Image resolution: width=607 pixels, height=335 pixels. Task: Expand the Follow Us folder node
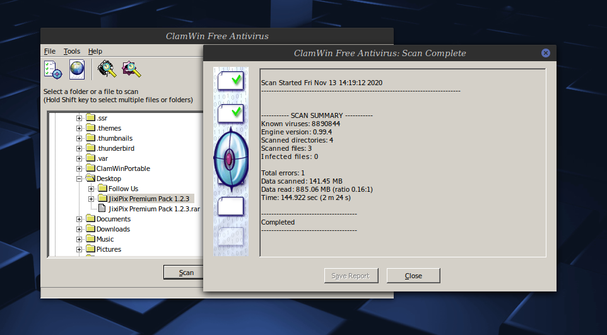coord(91,189)
